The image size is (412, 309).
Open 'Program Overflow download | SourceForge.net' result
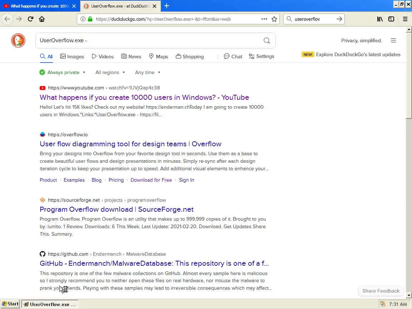click(x=116, y=209)
